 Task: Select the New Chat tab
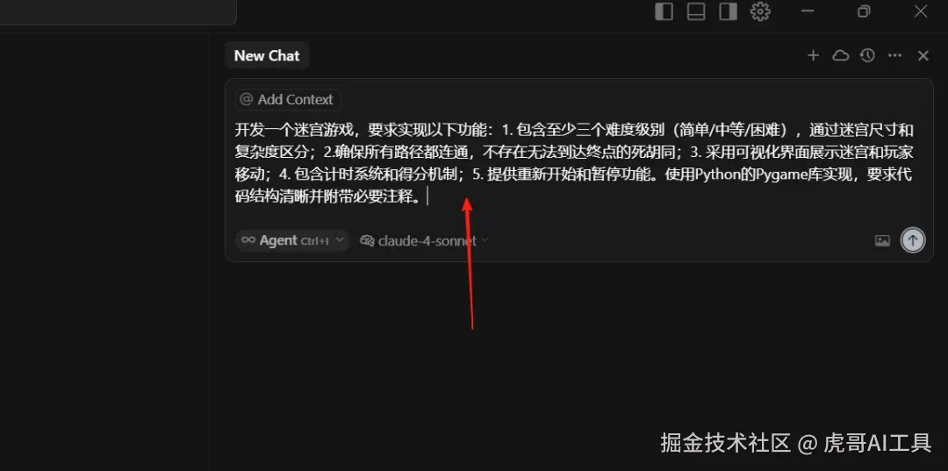(267, 55)
